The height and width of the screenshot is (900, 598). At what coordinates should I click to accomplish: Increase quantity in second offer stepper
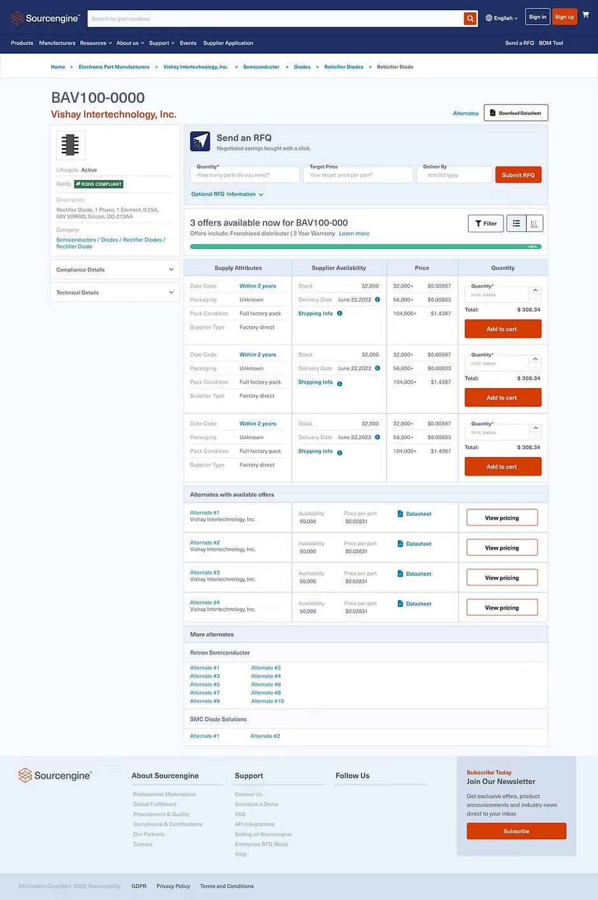pos(536,359)
